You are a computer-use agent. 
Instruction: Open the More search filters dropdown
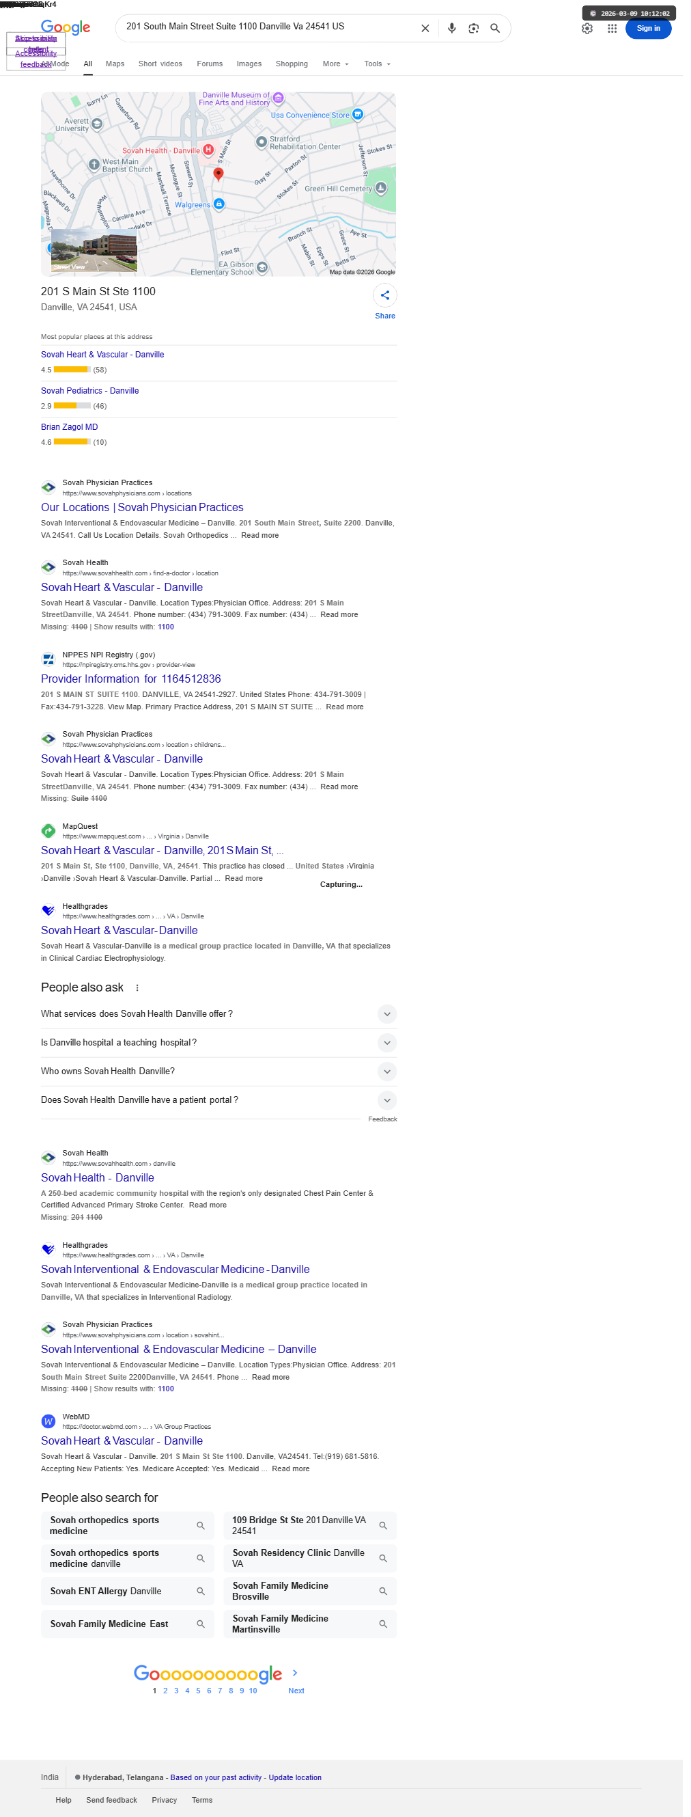point(340,64)
